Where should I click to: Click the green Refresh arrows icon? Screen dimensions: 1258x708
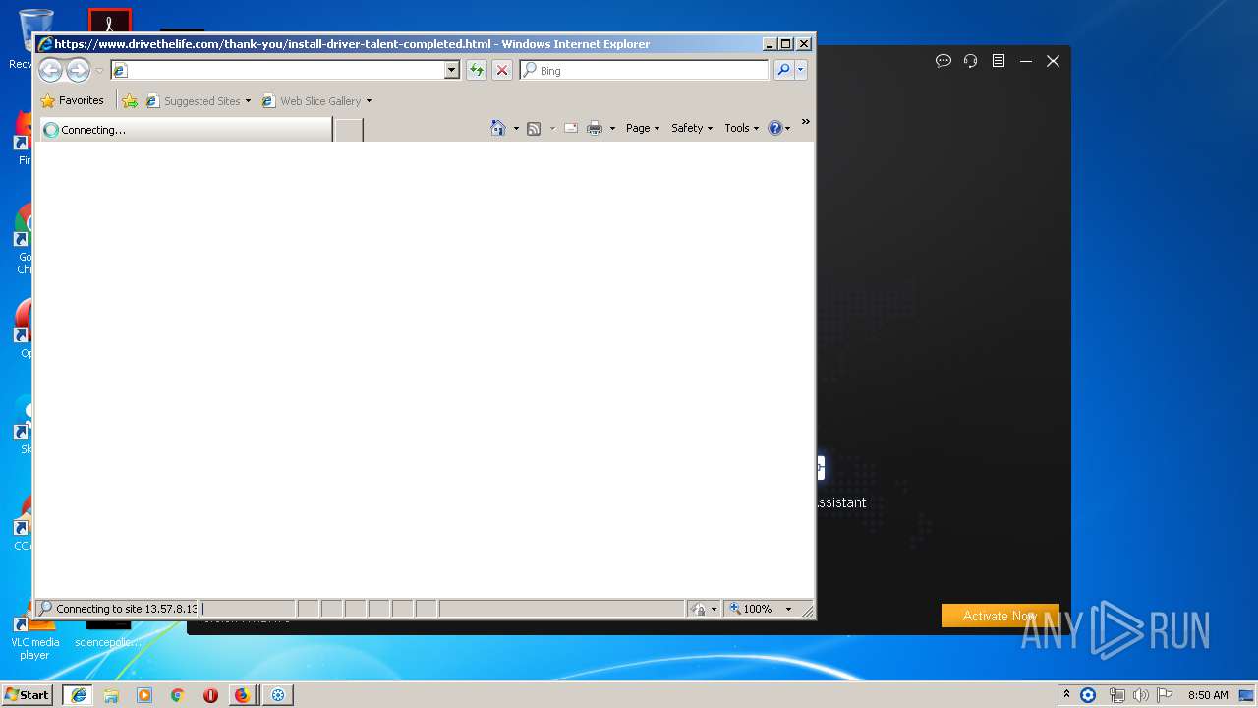click(x=476, y=70)
